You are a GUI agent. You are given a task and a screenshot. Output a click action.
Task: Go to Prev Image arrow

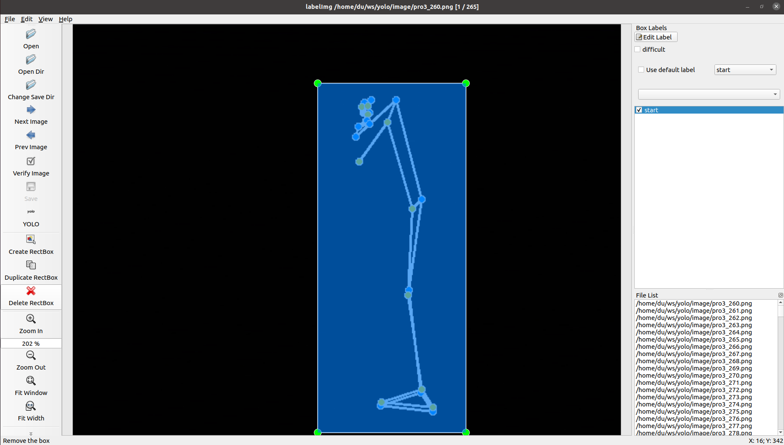point(31,136)
